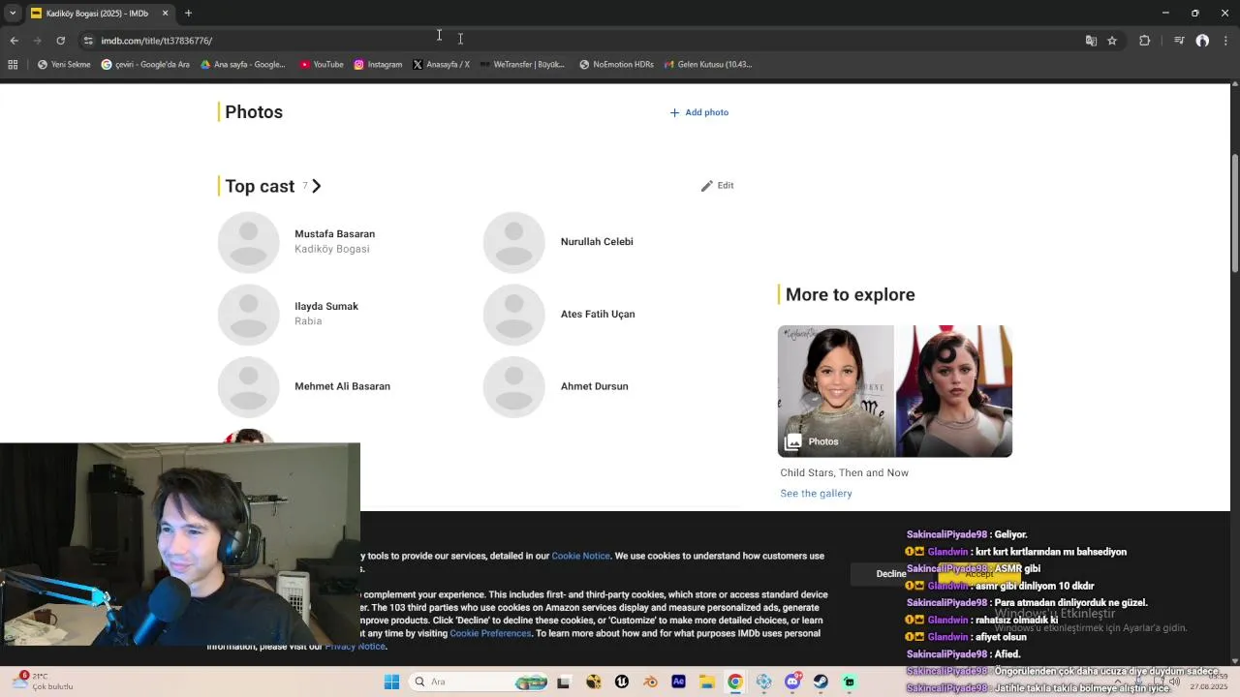1240x697 pixels.
Task: Click Add photo link
Action: [x=699, y=112]
